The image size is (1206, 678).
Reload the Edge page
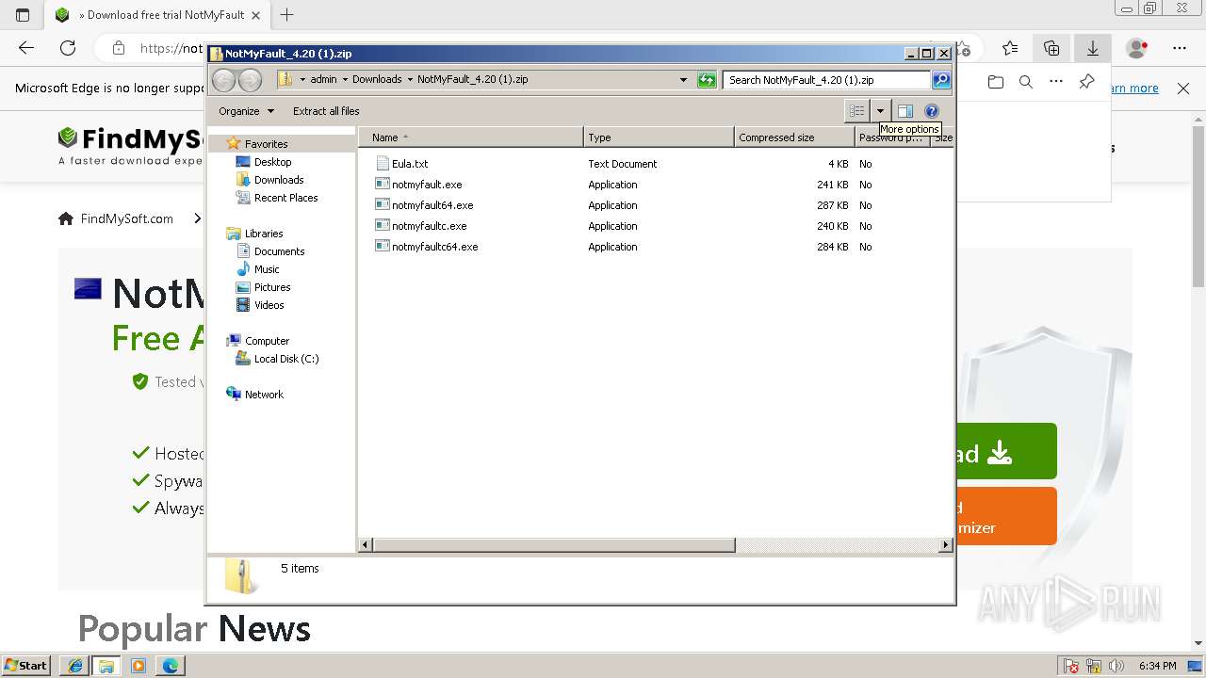coord(68,48)
